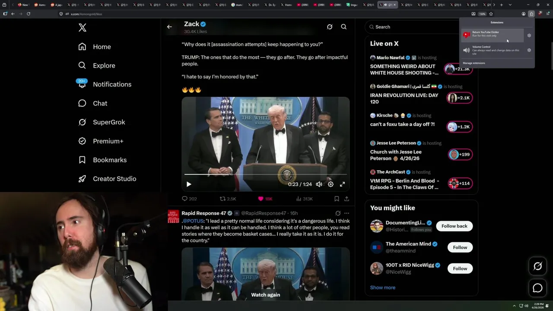Reload the page

[29, 14]
